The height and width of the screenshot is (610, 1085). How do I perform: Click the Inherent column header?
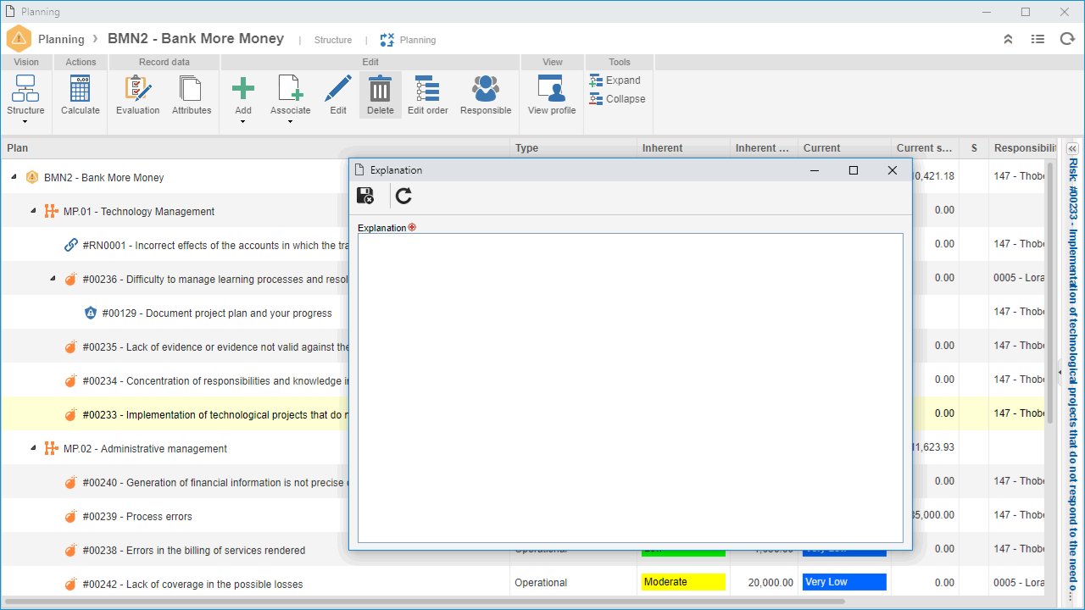[x=683, y=148]
